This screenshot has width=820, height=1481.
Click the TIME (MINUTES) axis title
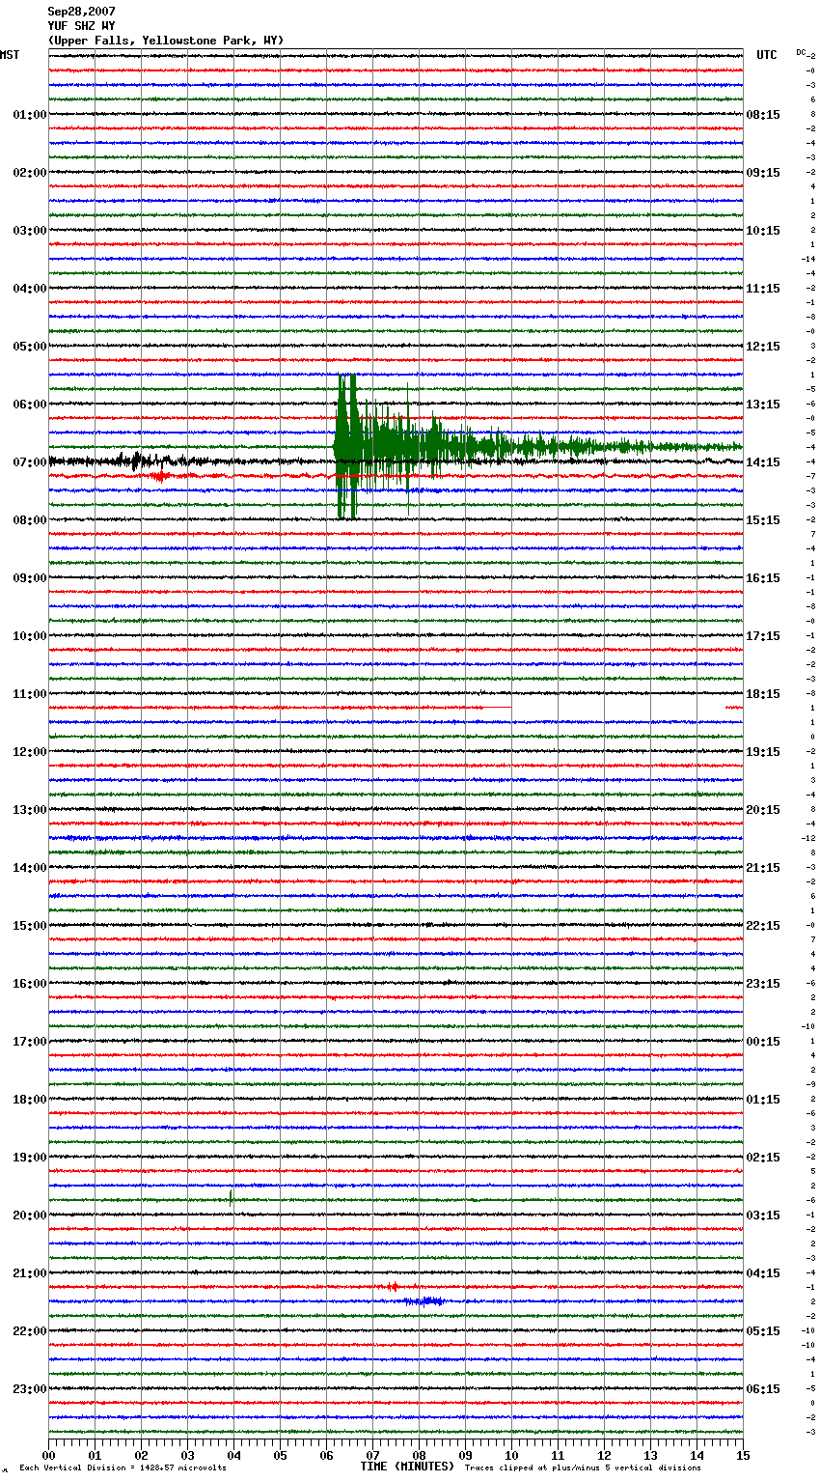click(x=407, y=1467)
